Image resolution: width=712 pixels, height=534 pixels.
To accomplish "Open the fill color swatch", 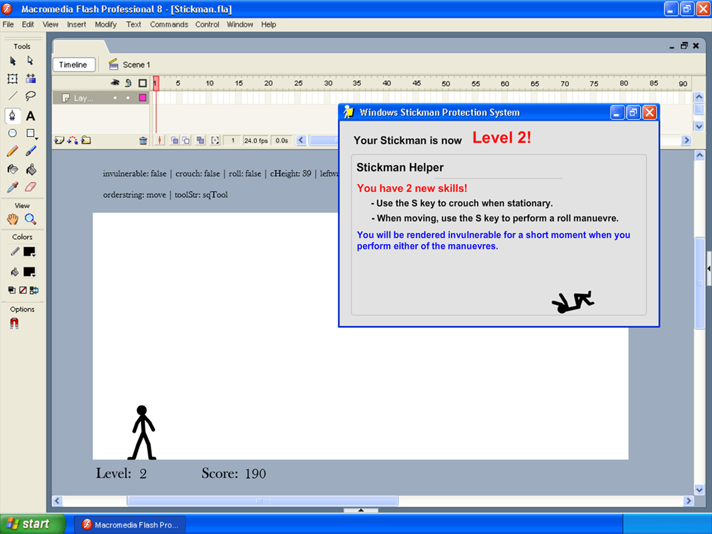I will point(29,272).
